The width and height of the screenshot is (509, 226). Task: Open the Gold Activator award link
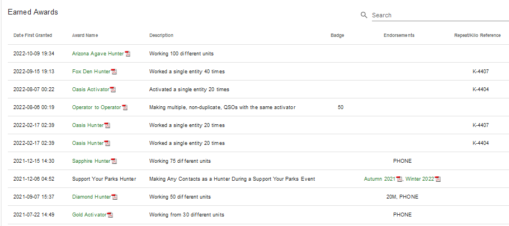[x=89, y=215]
